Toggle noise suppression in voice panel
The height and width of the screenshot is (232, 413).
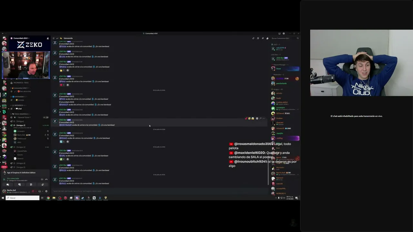coord(42,179)
